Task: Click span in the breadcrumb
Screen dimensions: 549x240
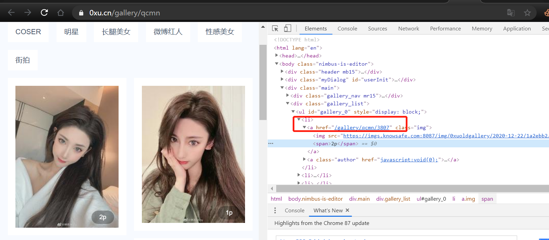Action: coord(487,199)
